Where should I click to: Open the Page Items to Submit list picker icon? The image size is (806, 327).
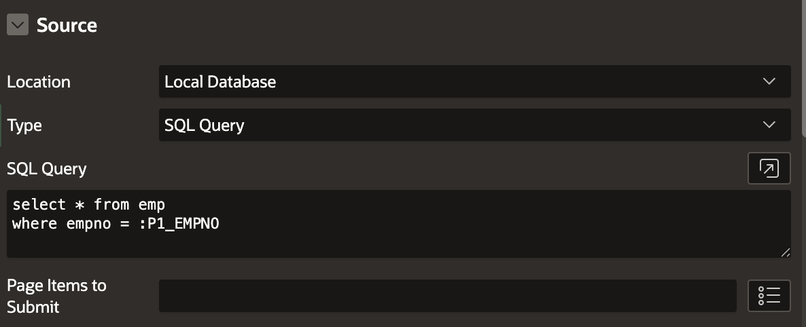[x=769, y=296]
